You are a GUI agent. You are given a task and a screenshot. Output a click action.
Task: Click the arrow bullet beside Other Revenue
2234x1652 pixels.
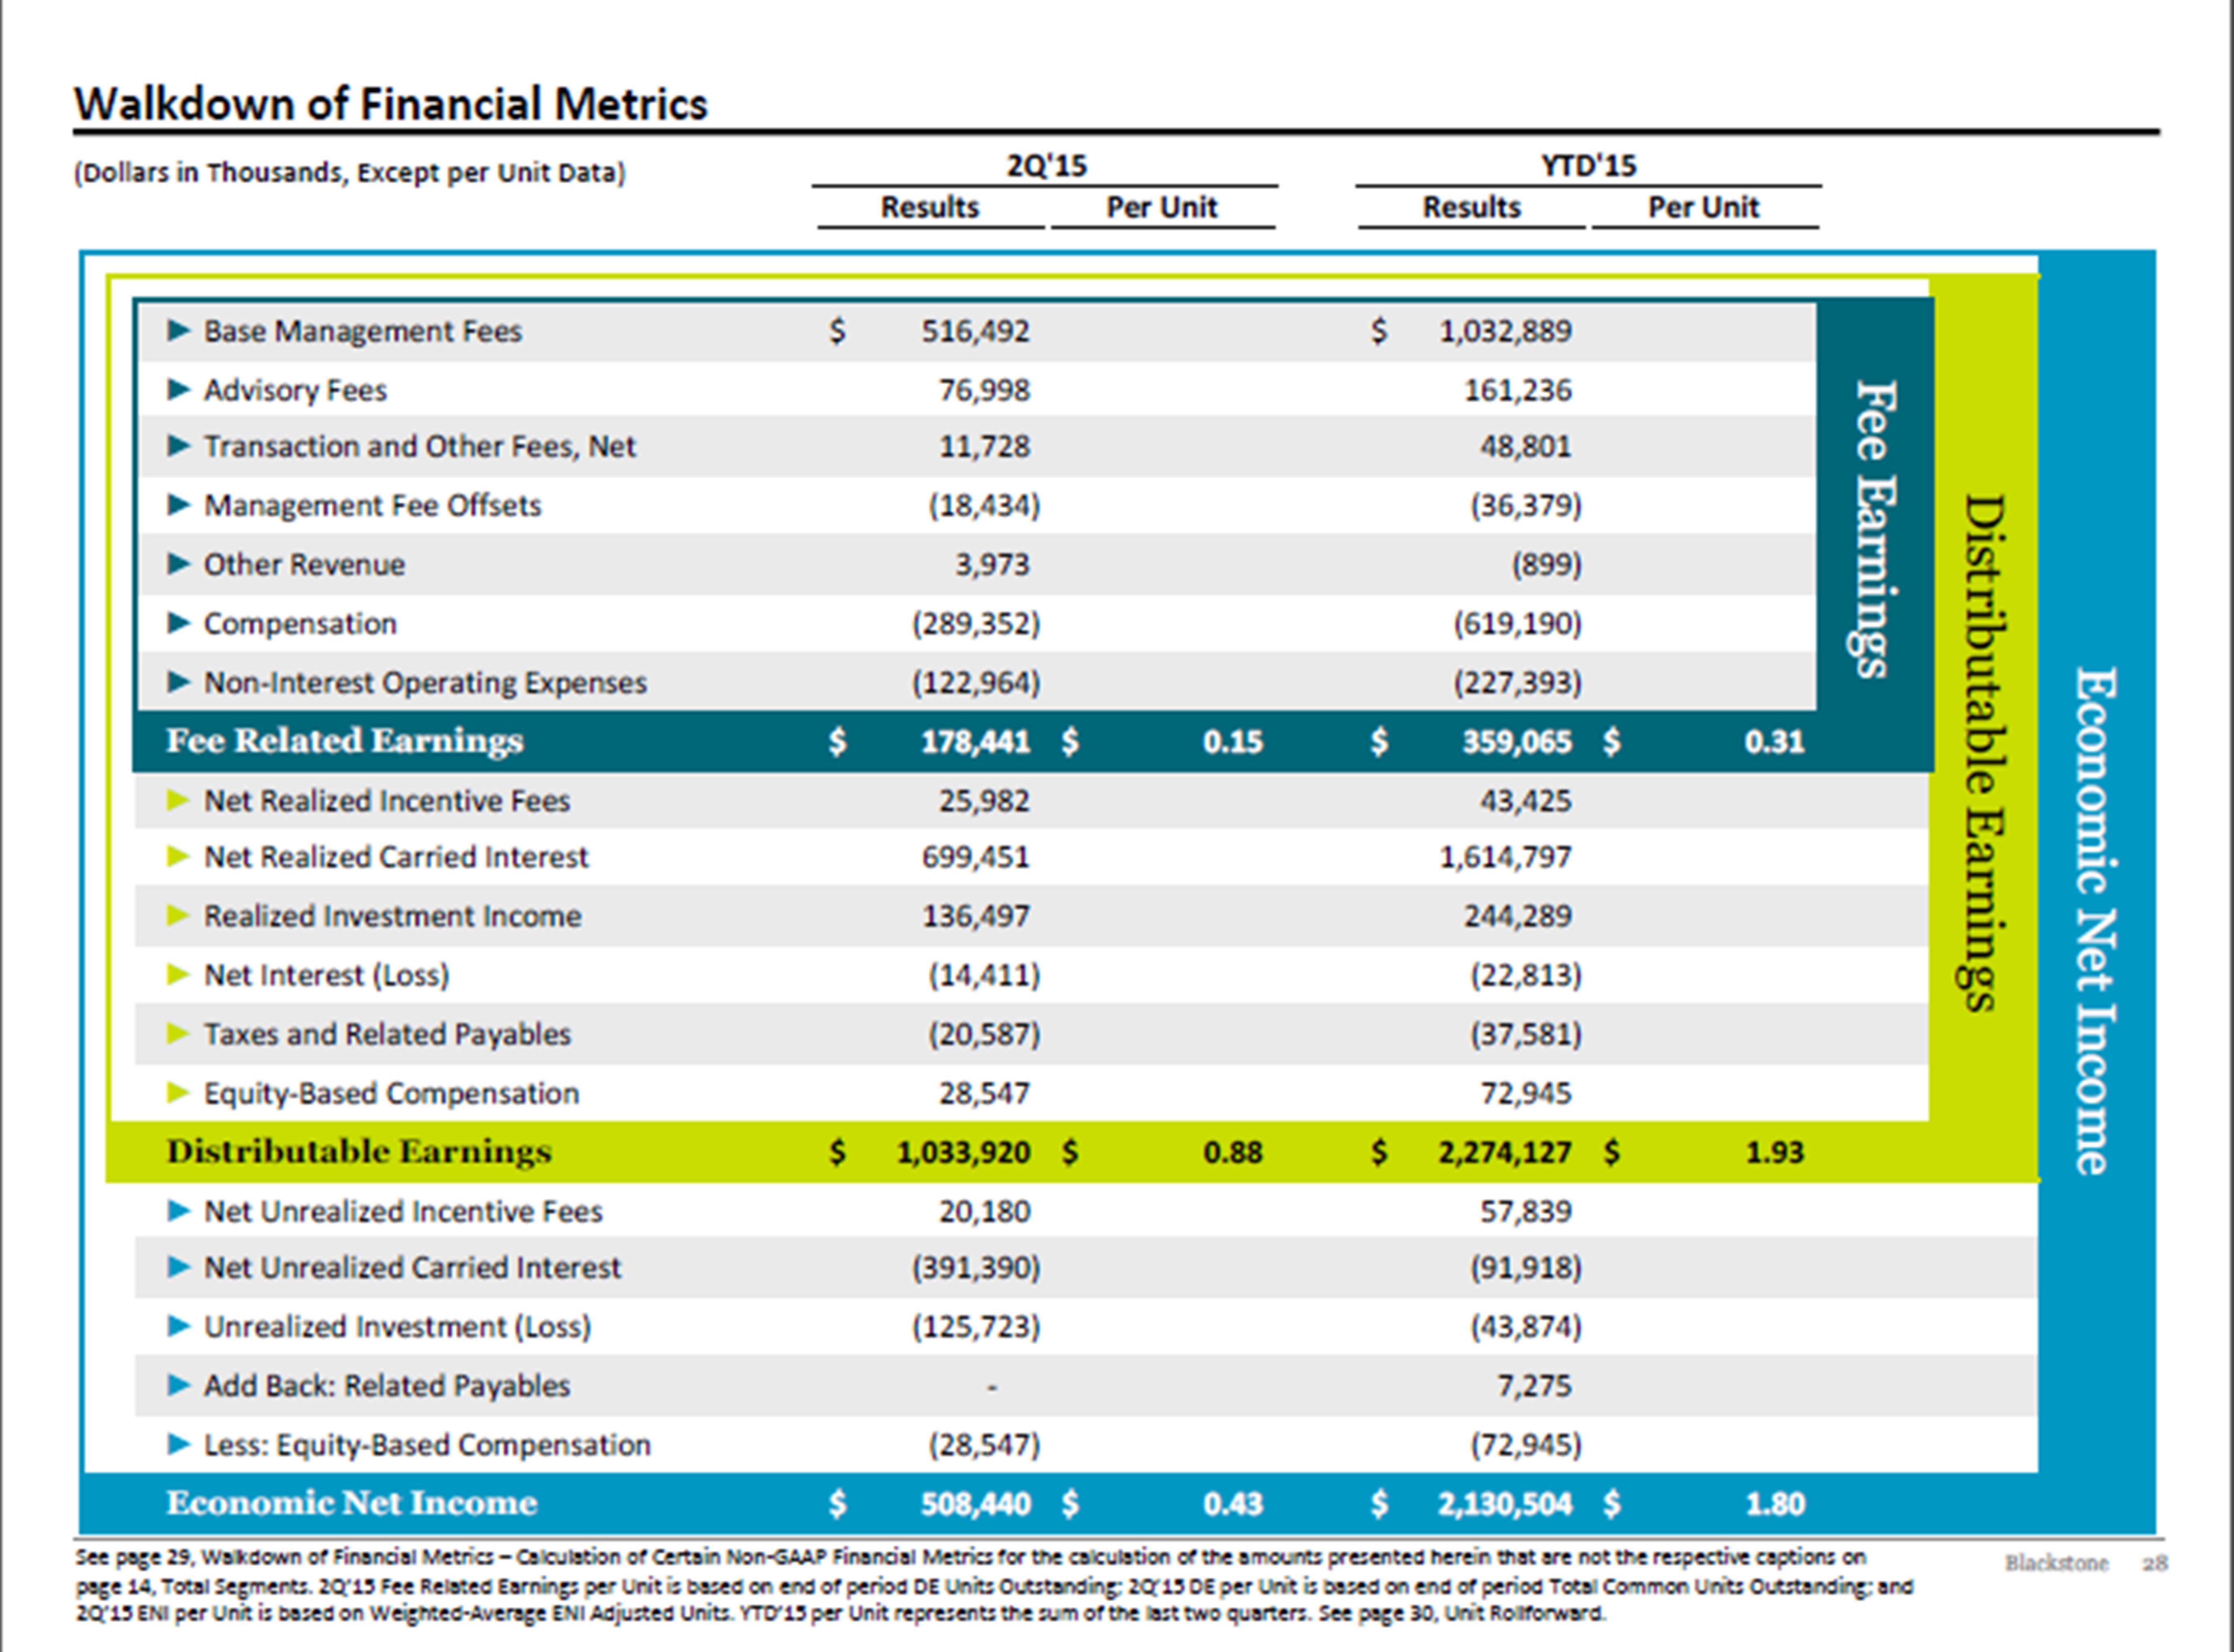(179, 564)
